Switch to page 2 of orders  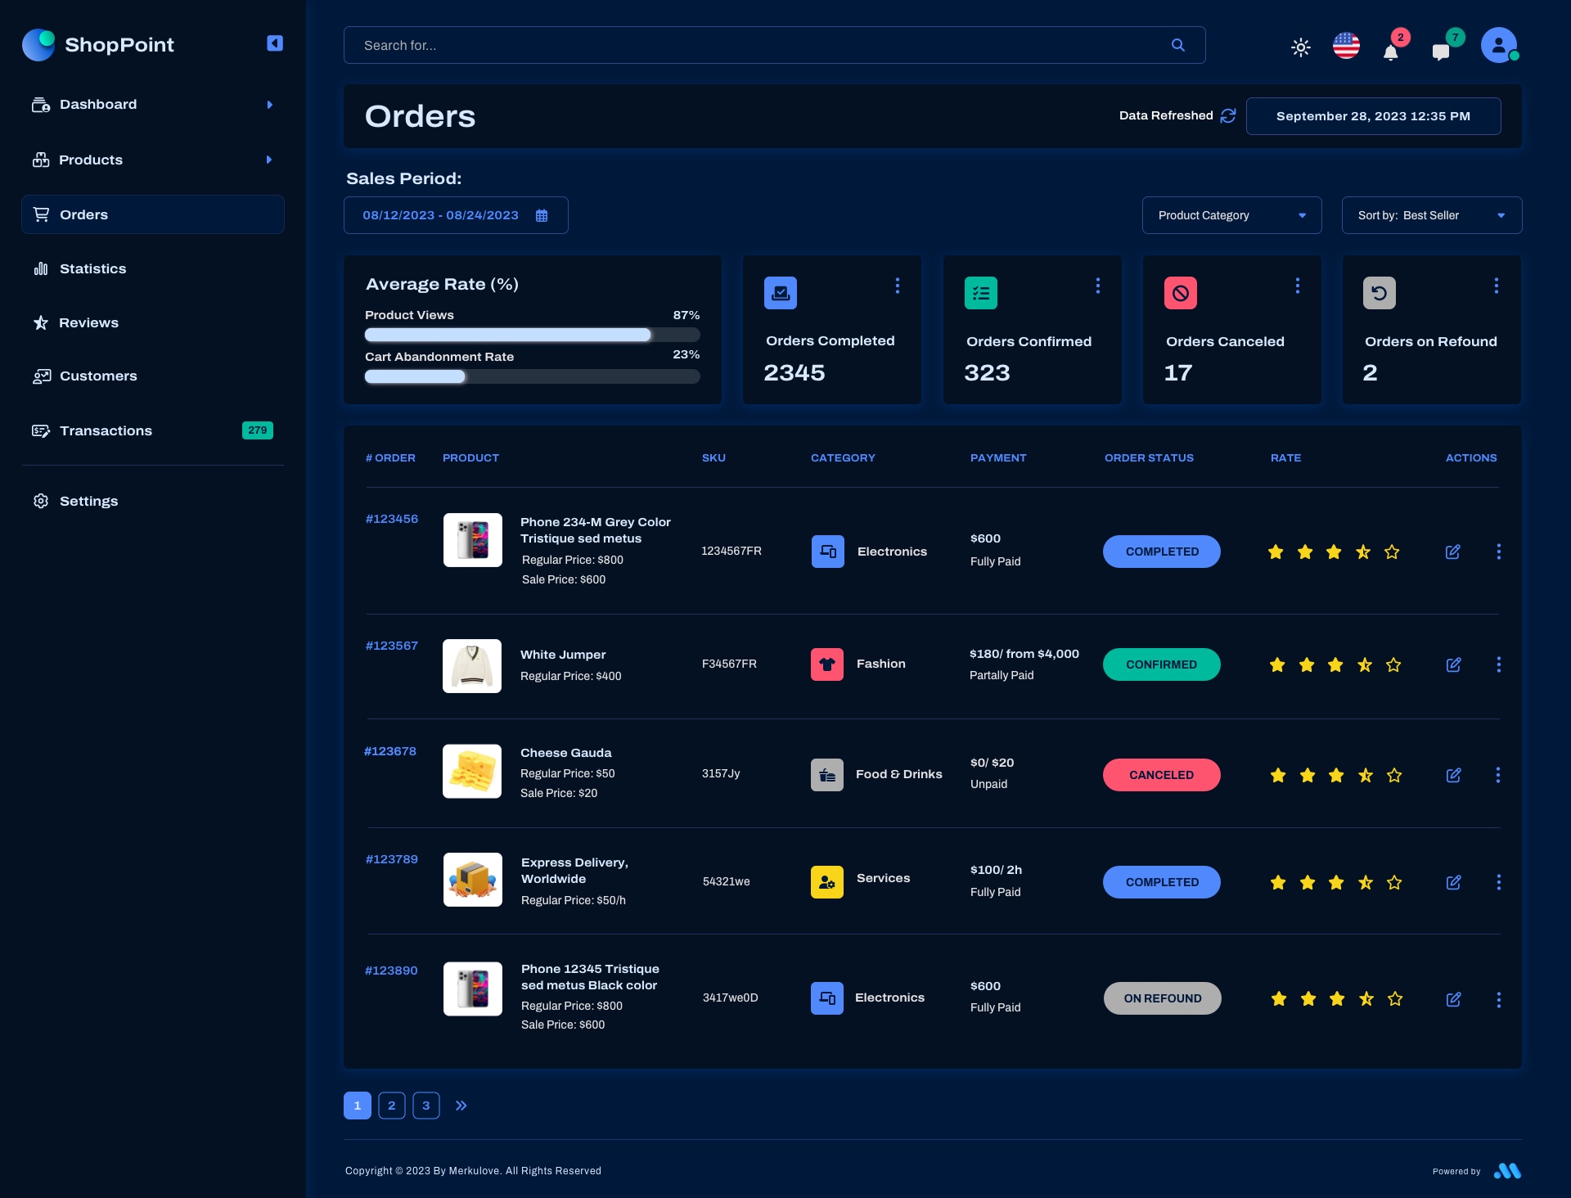(x=391, y=1105)
